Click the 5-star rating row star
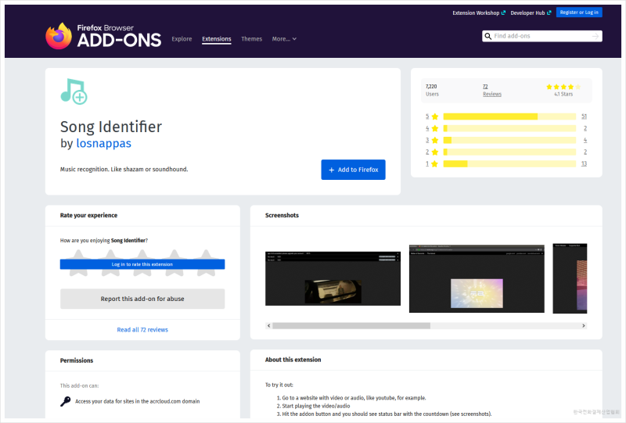 pyautogui.click(x=435, y=117)
